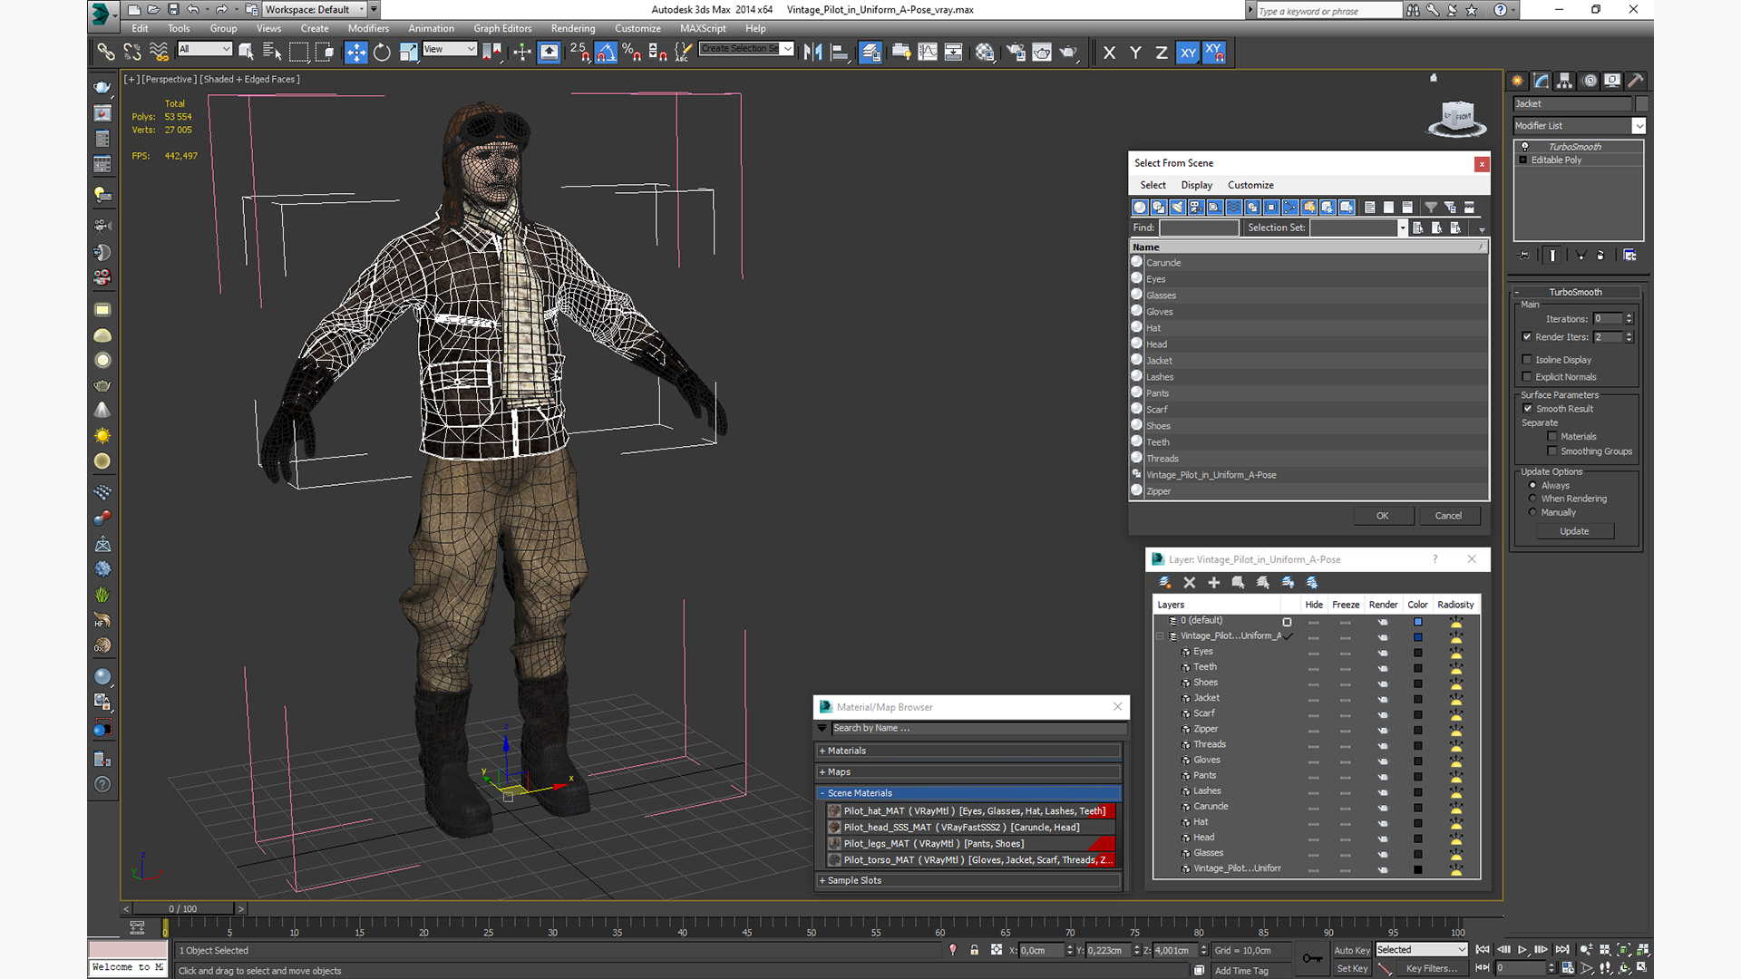This screenshot has height=979, width=1741.
Task: Restrict to Z axis
Action: point(1162,53)
